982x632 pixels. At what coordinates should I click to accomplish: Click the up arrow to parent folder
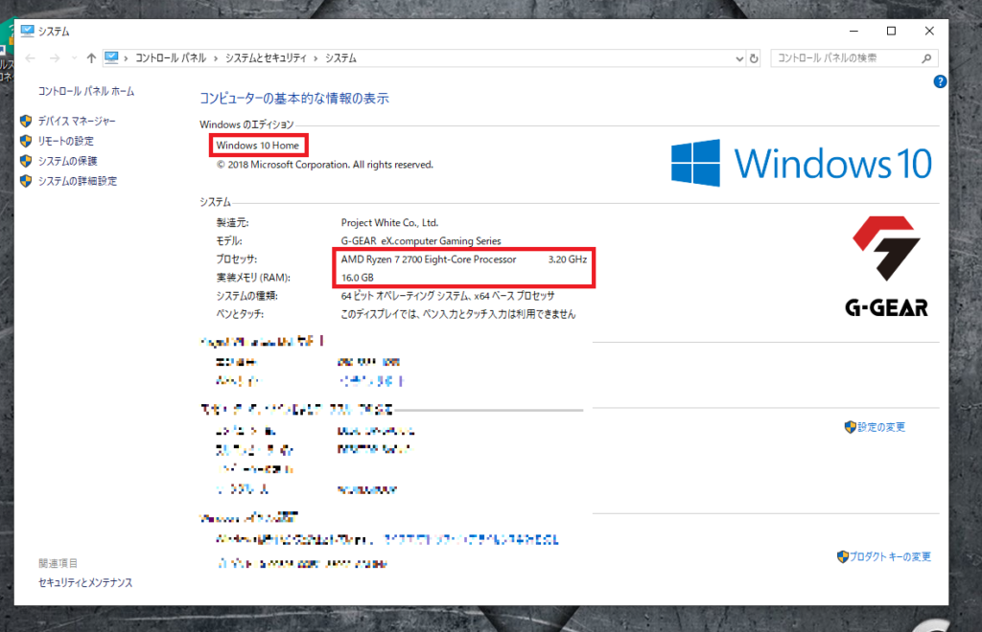(x=91, y=58)
